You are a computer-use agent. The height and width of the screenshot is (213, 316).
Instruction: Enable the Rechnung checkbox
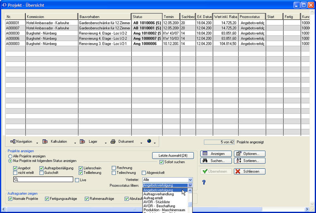point(114,168)
